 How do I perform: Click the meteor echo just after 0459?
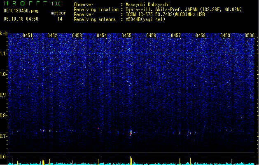(x=231, y=130)
